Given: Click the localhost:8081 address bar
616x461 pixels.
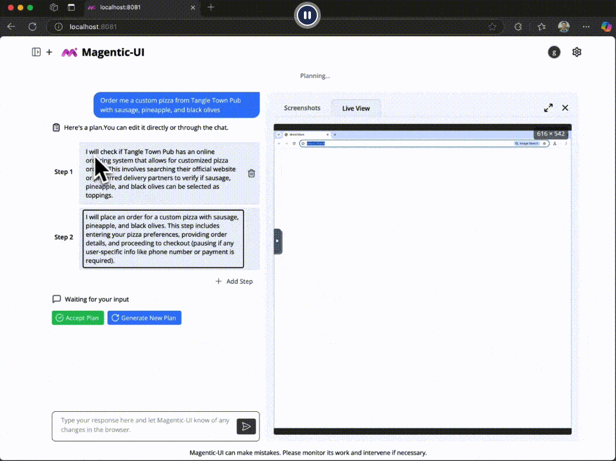Looking at the screenshot, I should [275, 27].
